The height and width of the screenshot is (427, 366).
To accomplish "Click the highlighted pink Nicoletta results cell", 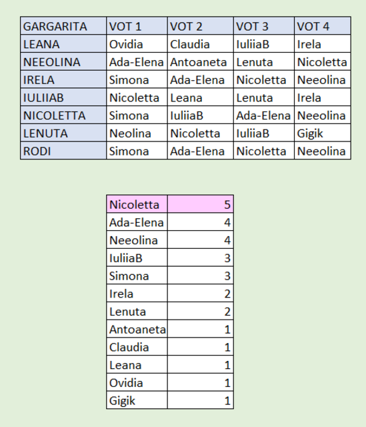I will tap(137, 204).
